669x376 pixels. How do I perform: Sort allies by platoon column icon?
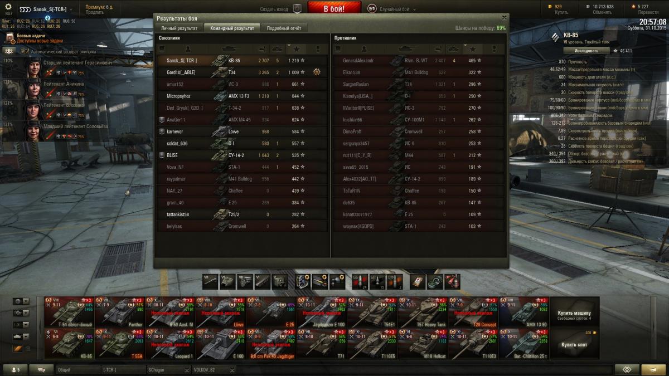point(162,49)
